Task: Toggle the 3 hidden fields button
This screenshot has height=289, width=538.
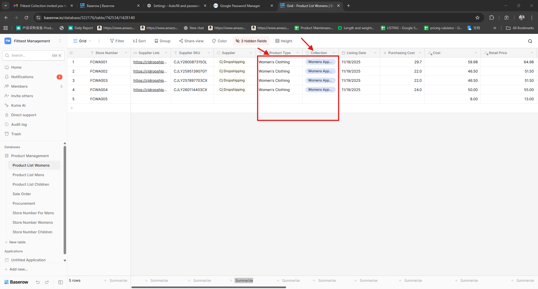Action: pos(251,41)
